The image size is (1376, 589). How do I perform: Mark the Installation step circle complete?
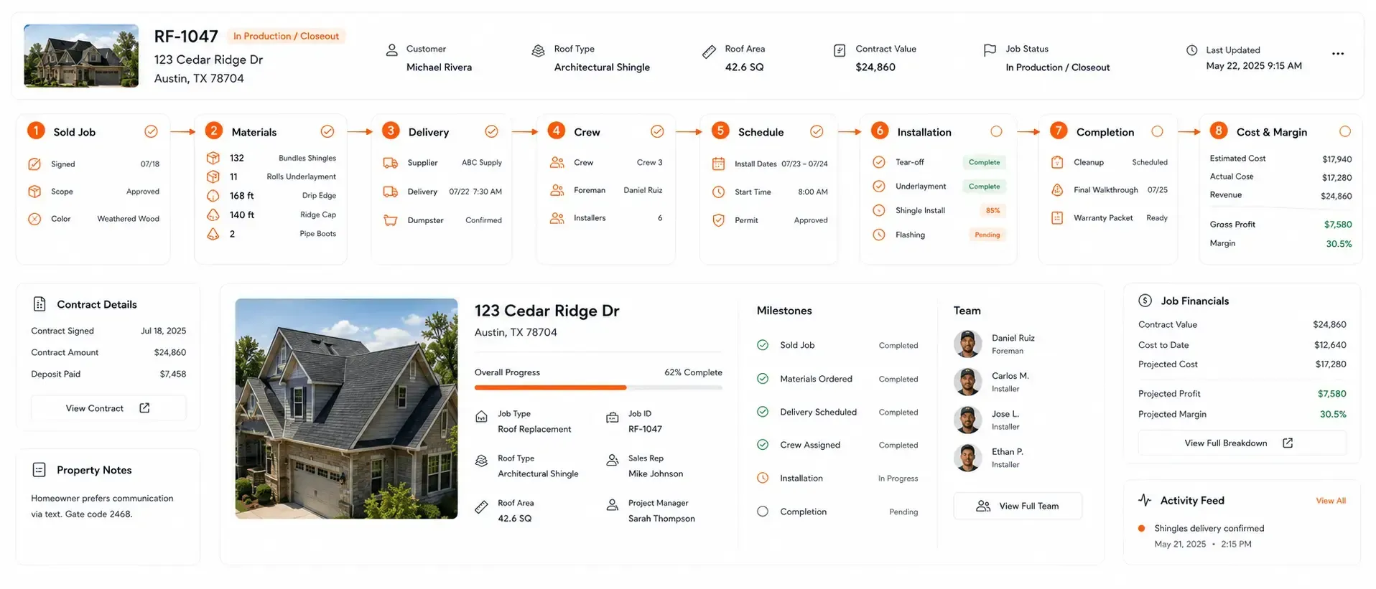pos(996,131)
